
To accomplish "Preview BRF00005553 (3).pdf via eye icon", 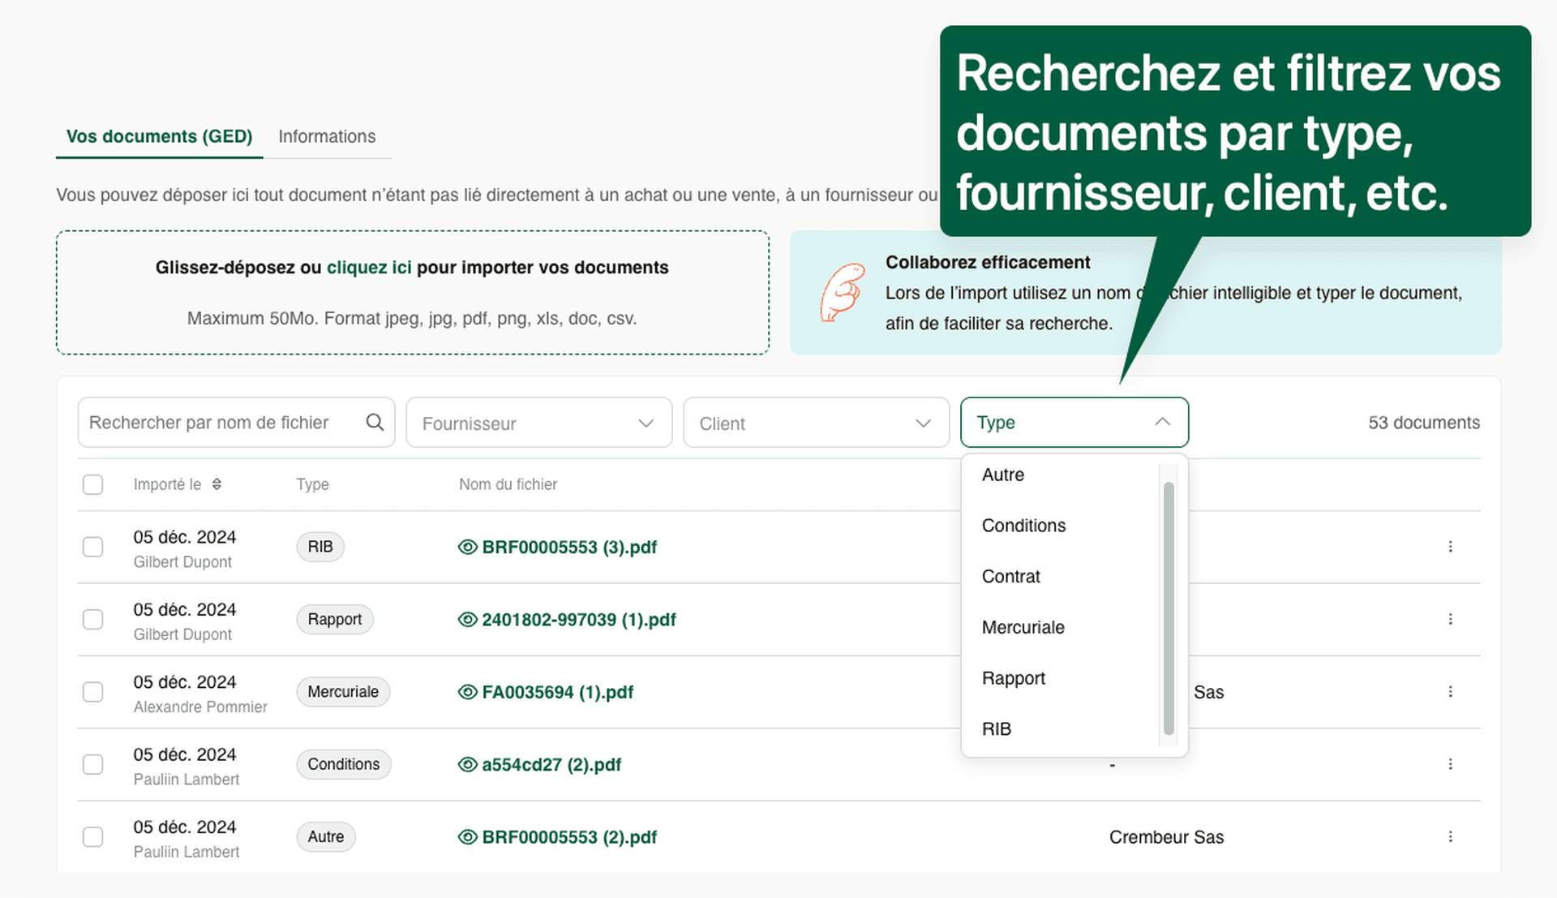I will [x=466, y=547].
